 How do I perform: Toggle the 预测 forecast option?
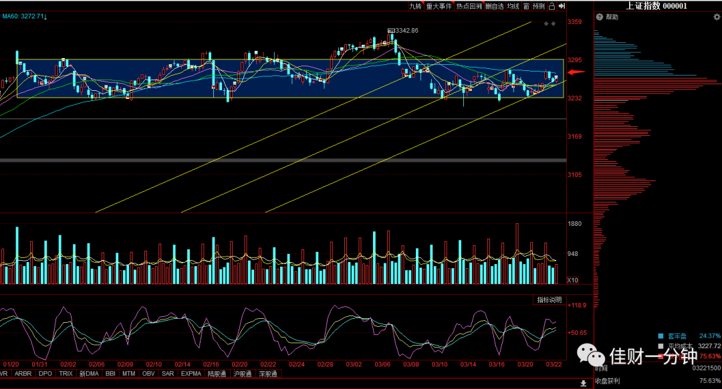click(x=539, y=6)
